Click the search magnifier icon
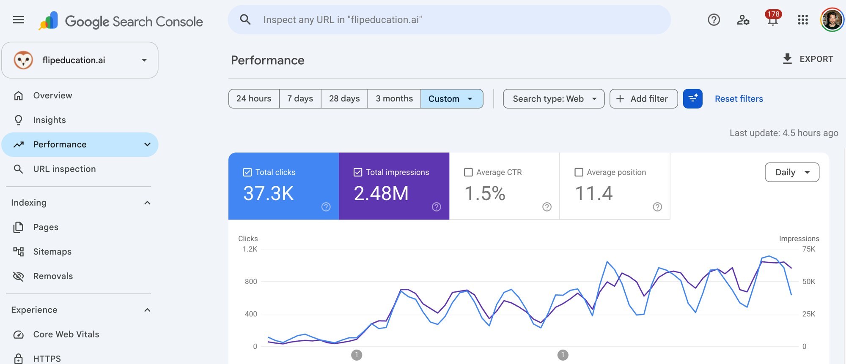Image resolution: width=846 pixels, height=364 pixels. click(x=245, y=19)
